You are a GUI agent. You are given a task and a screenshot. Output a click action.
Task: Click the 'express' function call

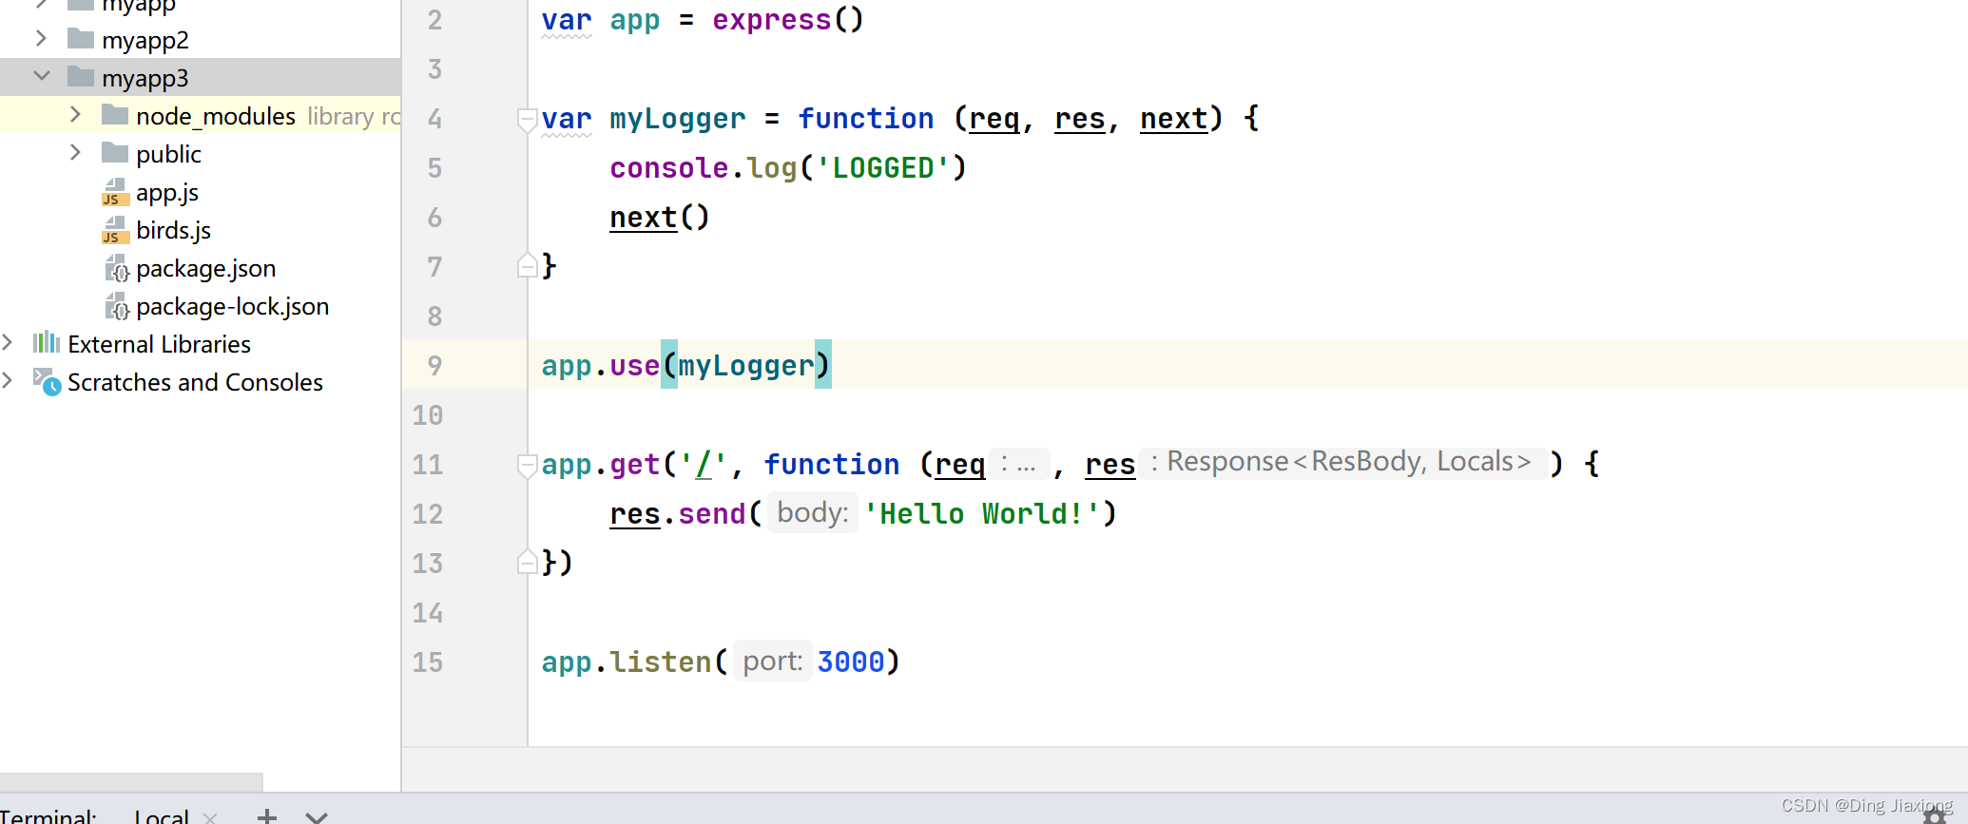771,20
